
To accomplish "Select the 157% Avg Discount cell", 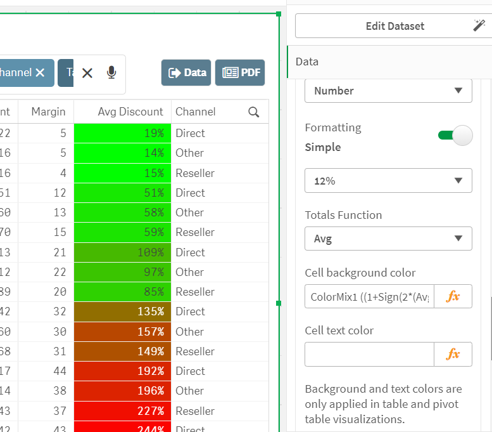I will coord(122,331).
